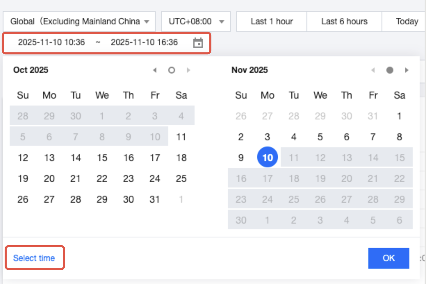Screen dimensions: 426x284
Task: Click hollow circle icon in Oct 2025 header
Action: 171,70
